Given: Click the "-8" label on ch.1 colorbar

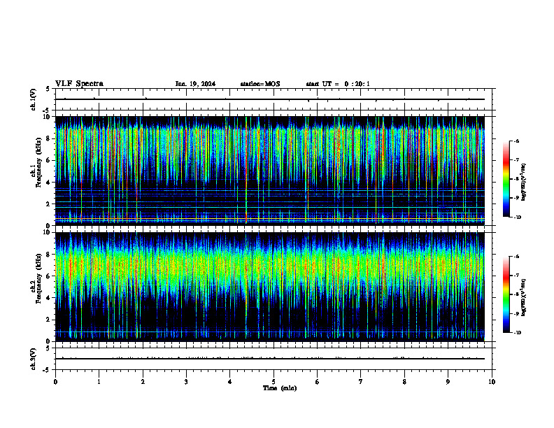Looking at the screenshot, I should (x=516, y=179).
